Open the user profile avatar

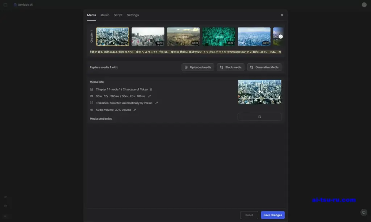[364, 5]
